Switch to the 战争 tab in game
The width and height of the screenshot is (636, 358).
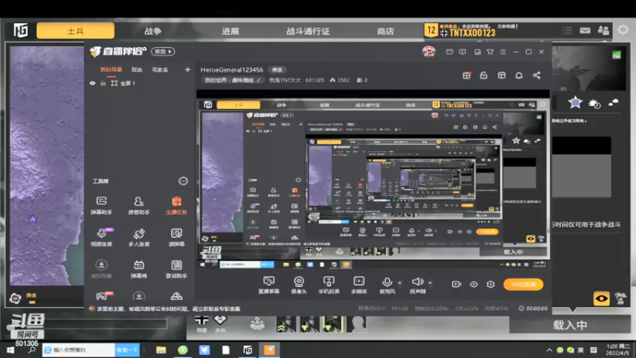point(153,31)
